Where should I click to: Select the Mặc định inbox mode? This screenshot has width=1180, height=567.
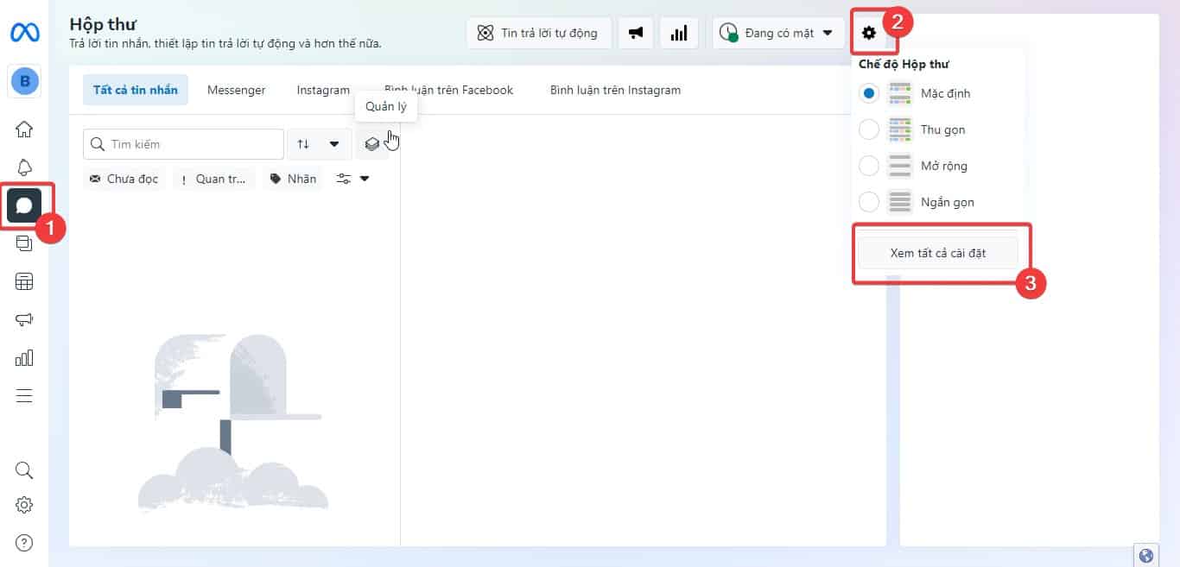[870, 93]
